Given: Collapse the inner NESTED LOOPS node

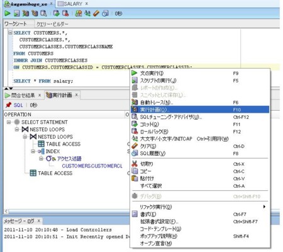Looking at the screenshot, I should 25,137.
